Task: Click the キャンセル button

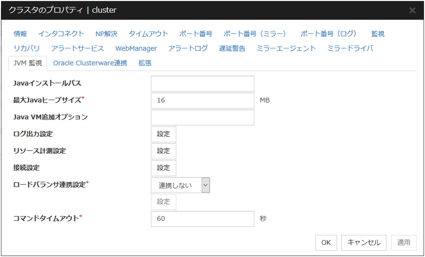Action: pos(363,242)
